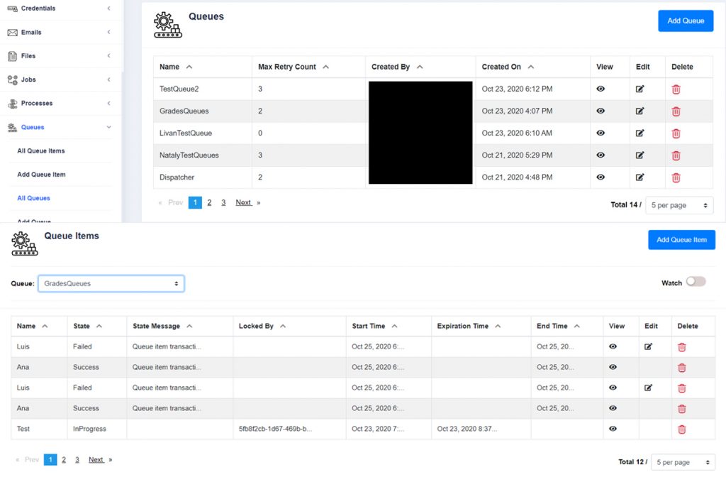726x477 pixels.
Task: Go to page 2 of the queues list
Action: point(209,202)
